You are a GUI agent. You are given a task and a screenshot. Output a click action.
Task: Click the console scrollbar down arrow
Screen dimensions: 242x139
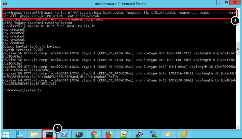click(238, 127)
